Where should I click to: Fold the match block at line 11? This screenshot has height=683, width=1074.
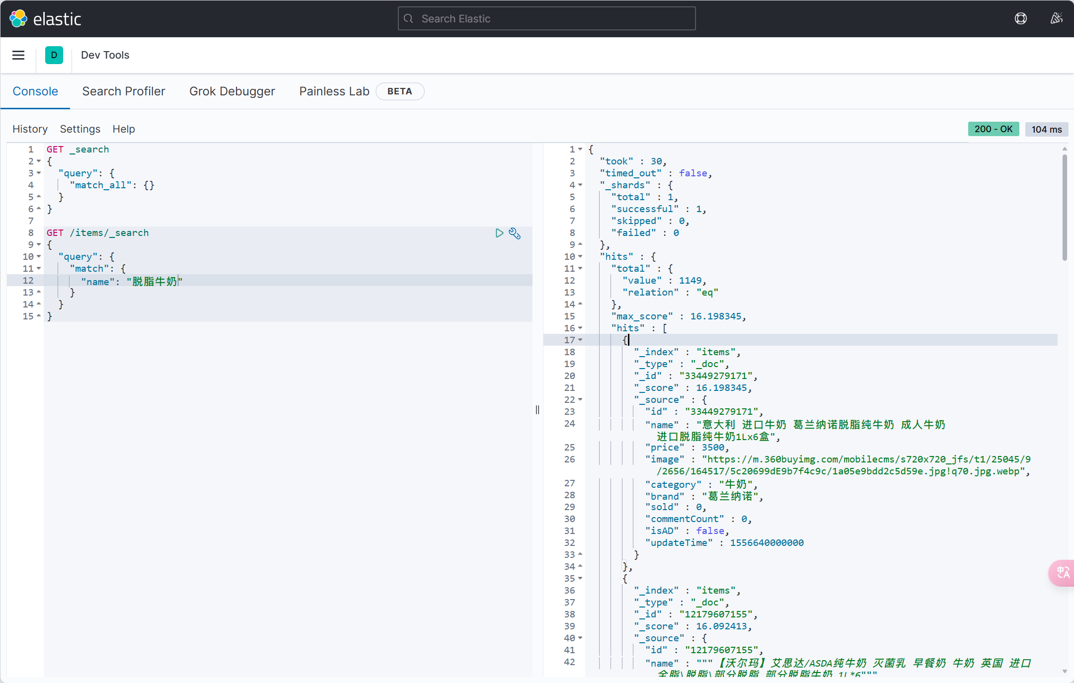click(39, 269)
